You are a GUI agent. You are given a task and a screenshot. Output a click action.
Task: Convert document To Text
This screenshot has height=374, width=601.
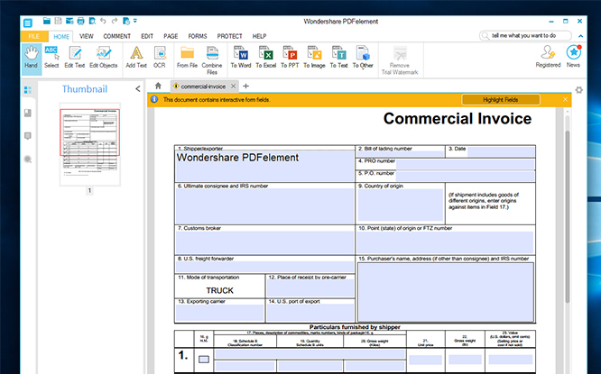point(338,58)
